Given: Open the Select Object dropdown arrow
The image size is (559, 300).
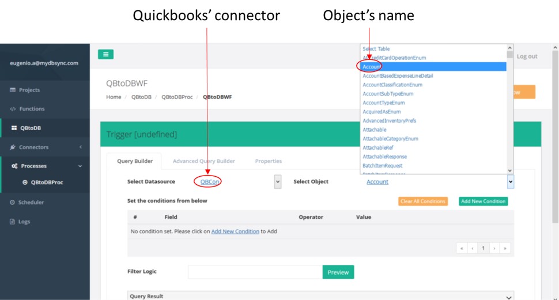Looking at the screenshot, I should click(510, 182).
